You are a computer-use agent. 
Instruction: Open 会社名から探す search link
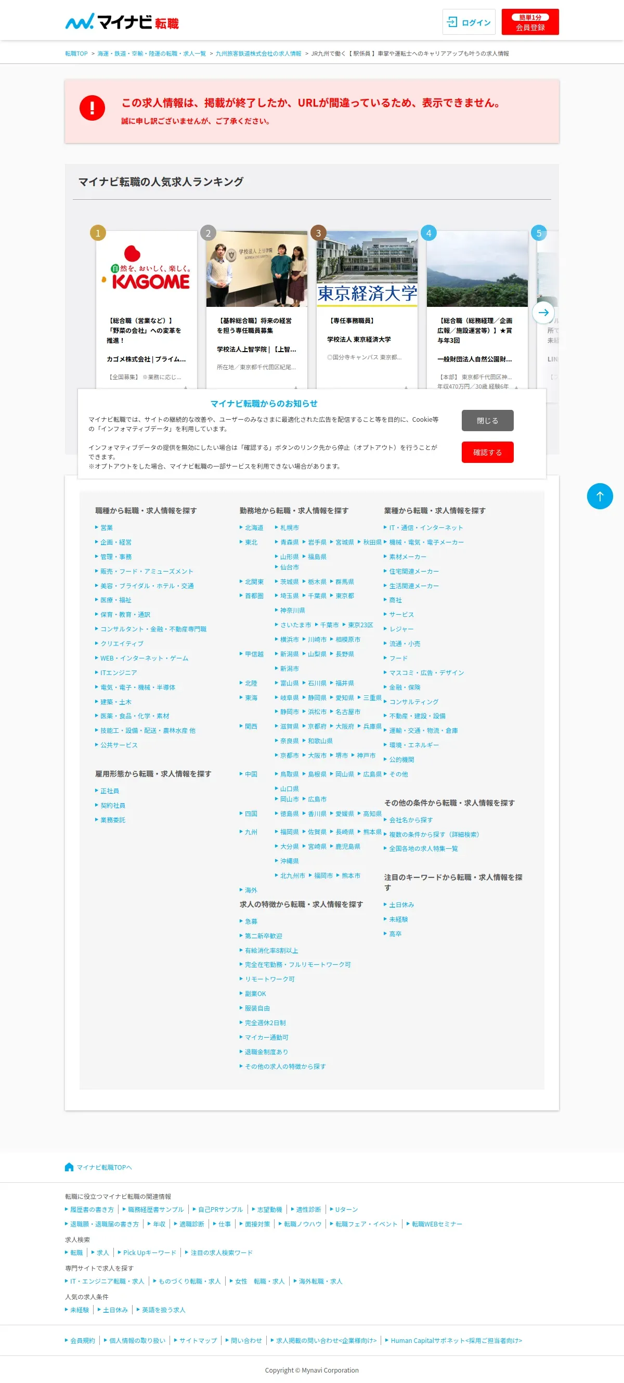[410, 820]
